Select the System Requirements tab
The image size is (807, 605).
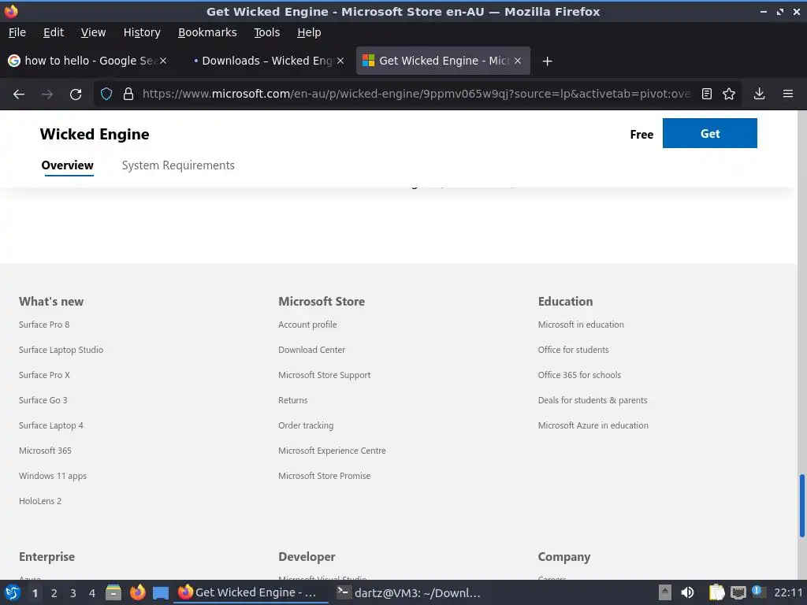click(178, 165)
